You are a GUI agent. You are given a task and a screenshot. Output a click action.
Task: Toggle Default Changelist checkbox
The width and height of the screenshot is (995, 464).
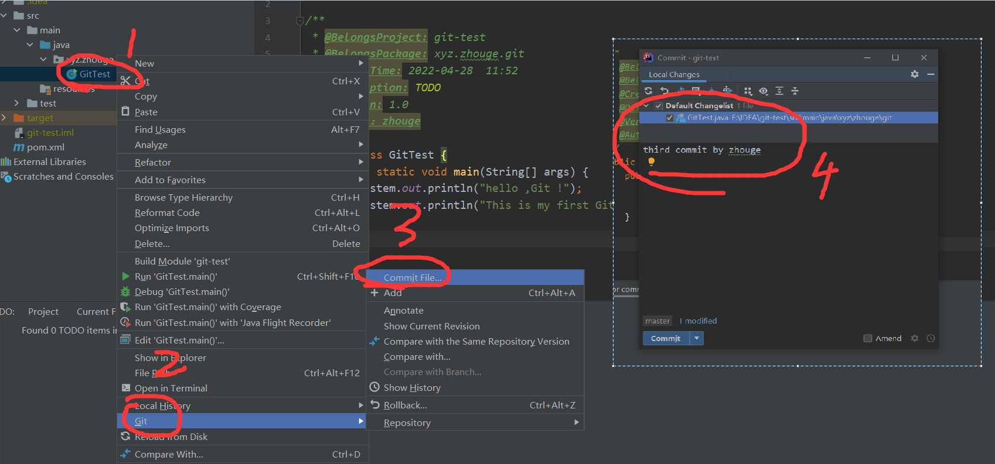coord(659,106)
